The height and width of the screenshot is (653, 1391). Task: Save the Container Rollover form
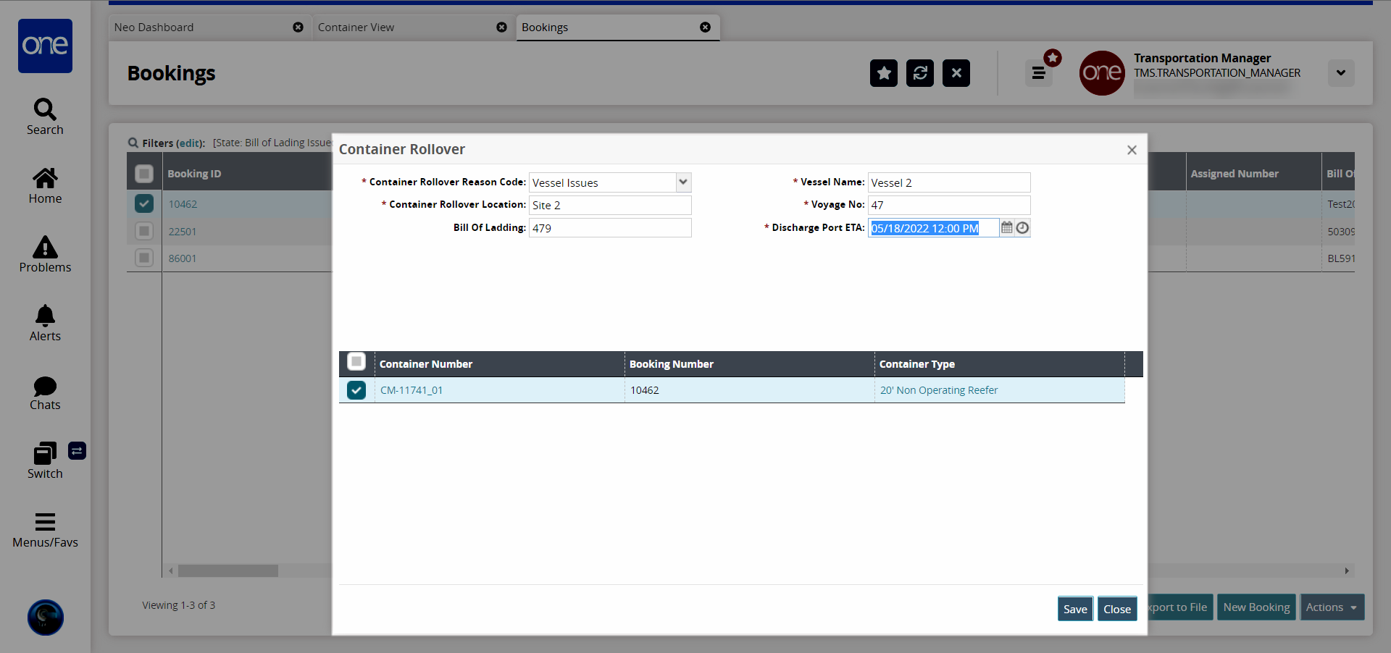click(1074, 609)
